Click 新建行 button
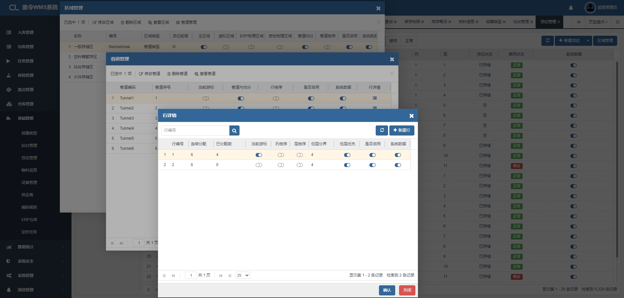 pos(402,130)
